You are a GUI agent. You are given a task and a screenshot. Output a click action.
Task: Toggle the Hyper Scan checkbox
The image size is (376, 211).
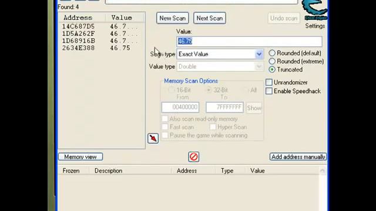213,127
